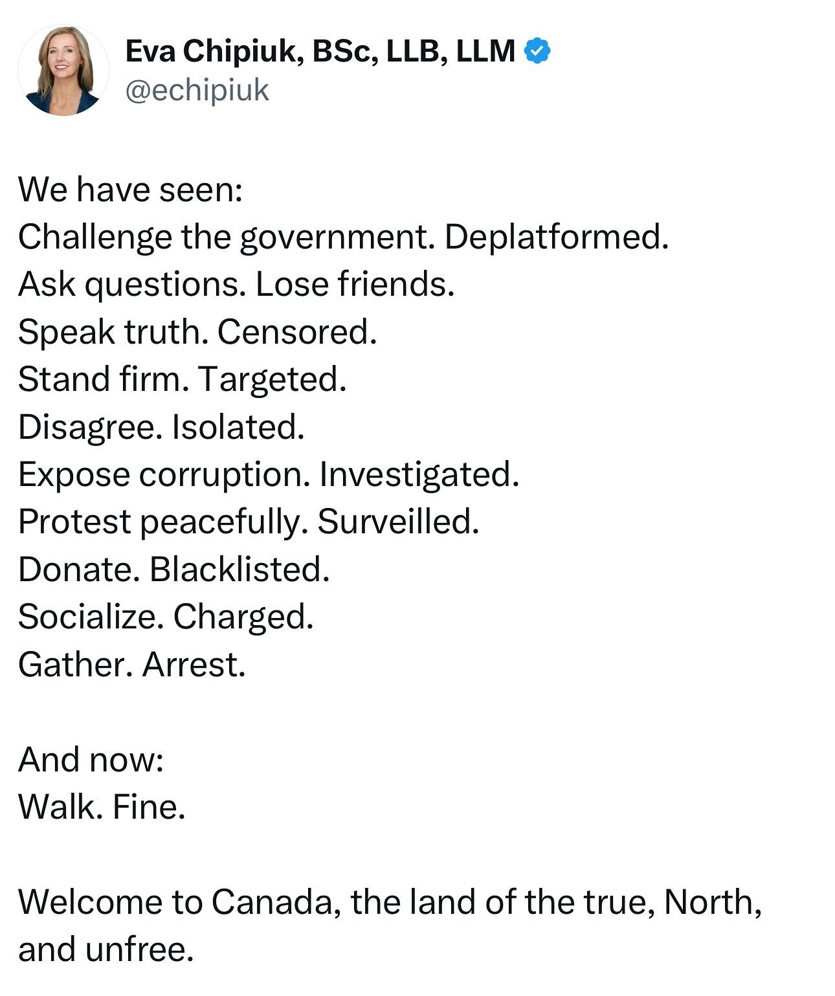The height and width of the screenshot is (996, 835).
Task: Visit the @echipiuk handle link
Action: point(197,91)
